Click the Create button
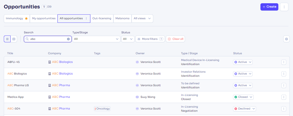293x116 pixels. [x=269, y=7]
